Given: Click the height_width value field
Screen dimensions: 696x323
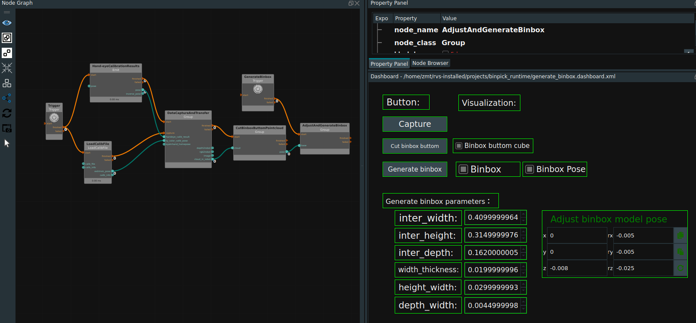Looking at the screenshot, I should point(493,287).
